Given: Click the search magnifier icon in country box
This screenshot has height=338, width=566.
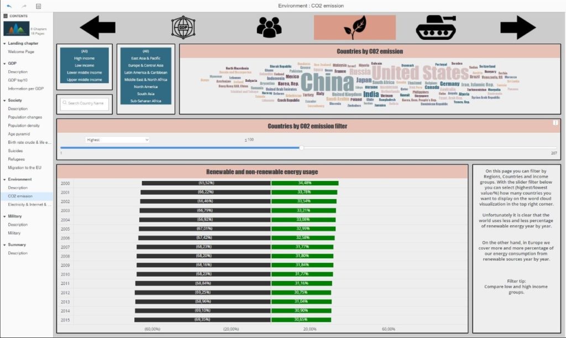Looking at the screenshot, I should (65, 103).
